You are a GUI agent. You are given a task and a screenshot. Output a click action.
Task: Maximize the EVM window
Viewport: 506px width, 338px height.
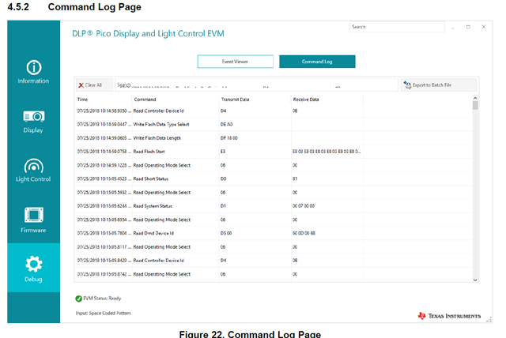[468, 27]
